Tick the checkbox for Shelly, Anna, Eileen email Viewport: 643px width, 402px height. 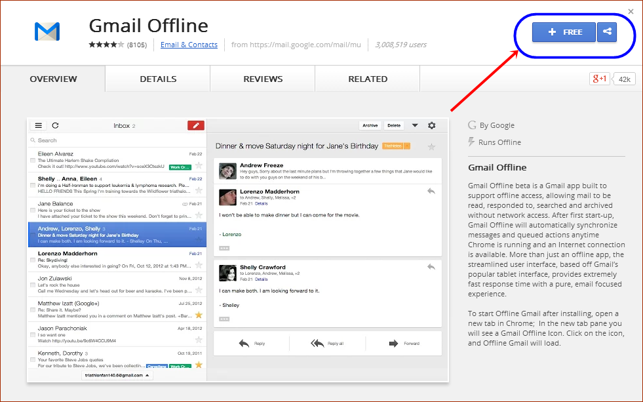(x=33, y=185)
